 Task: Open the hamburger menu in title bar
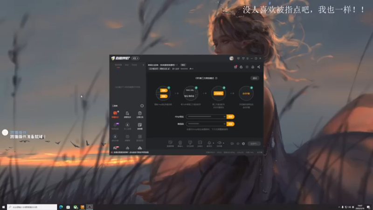coord(248,58)
